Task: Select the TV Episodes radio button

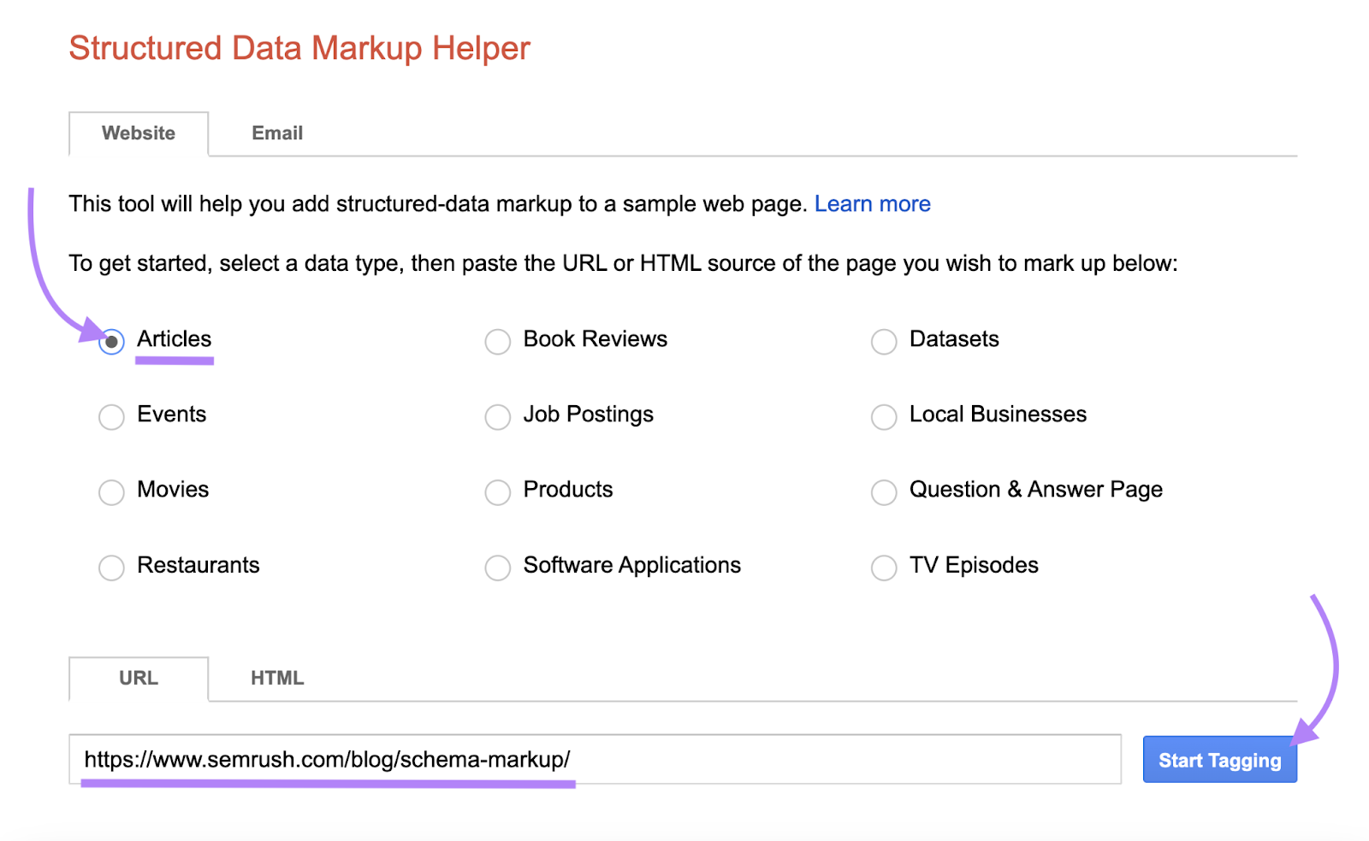Action: point(884,568)
